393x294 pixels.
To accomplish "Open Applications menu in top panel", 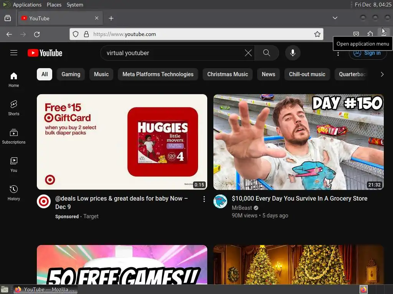I will pyautogui.click(x=27, y=5).
